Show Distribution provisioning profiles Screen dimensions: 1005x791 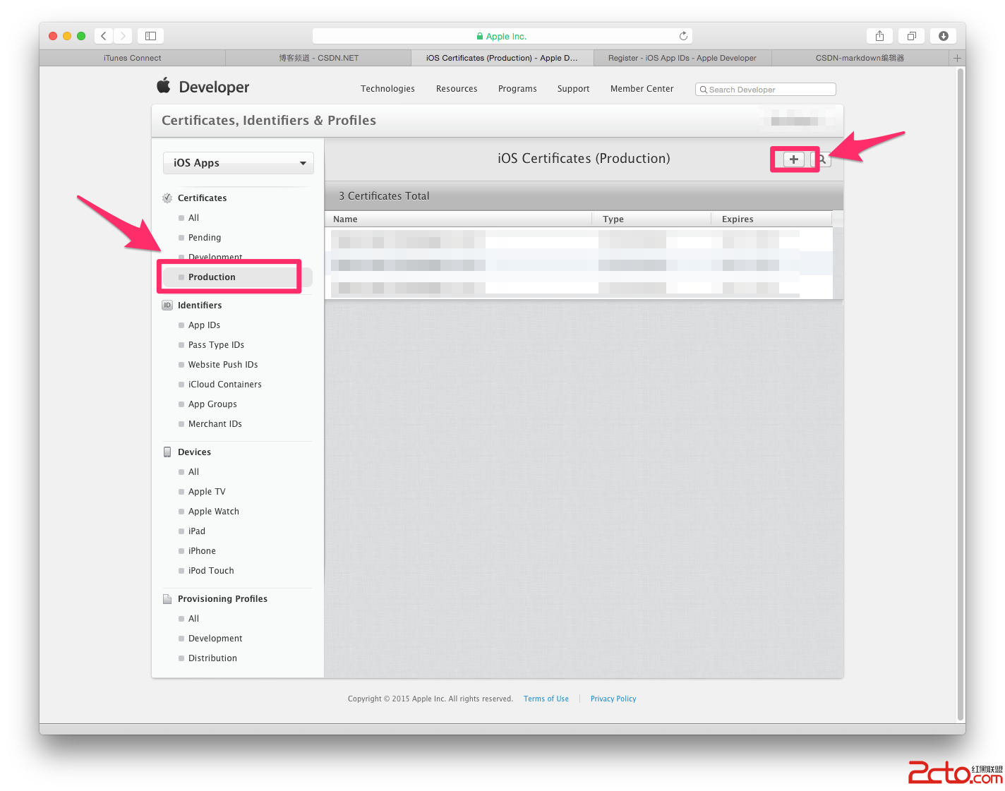(x=212, y=658)
